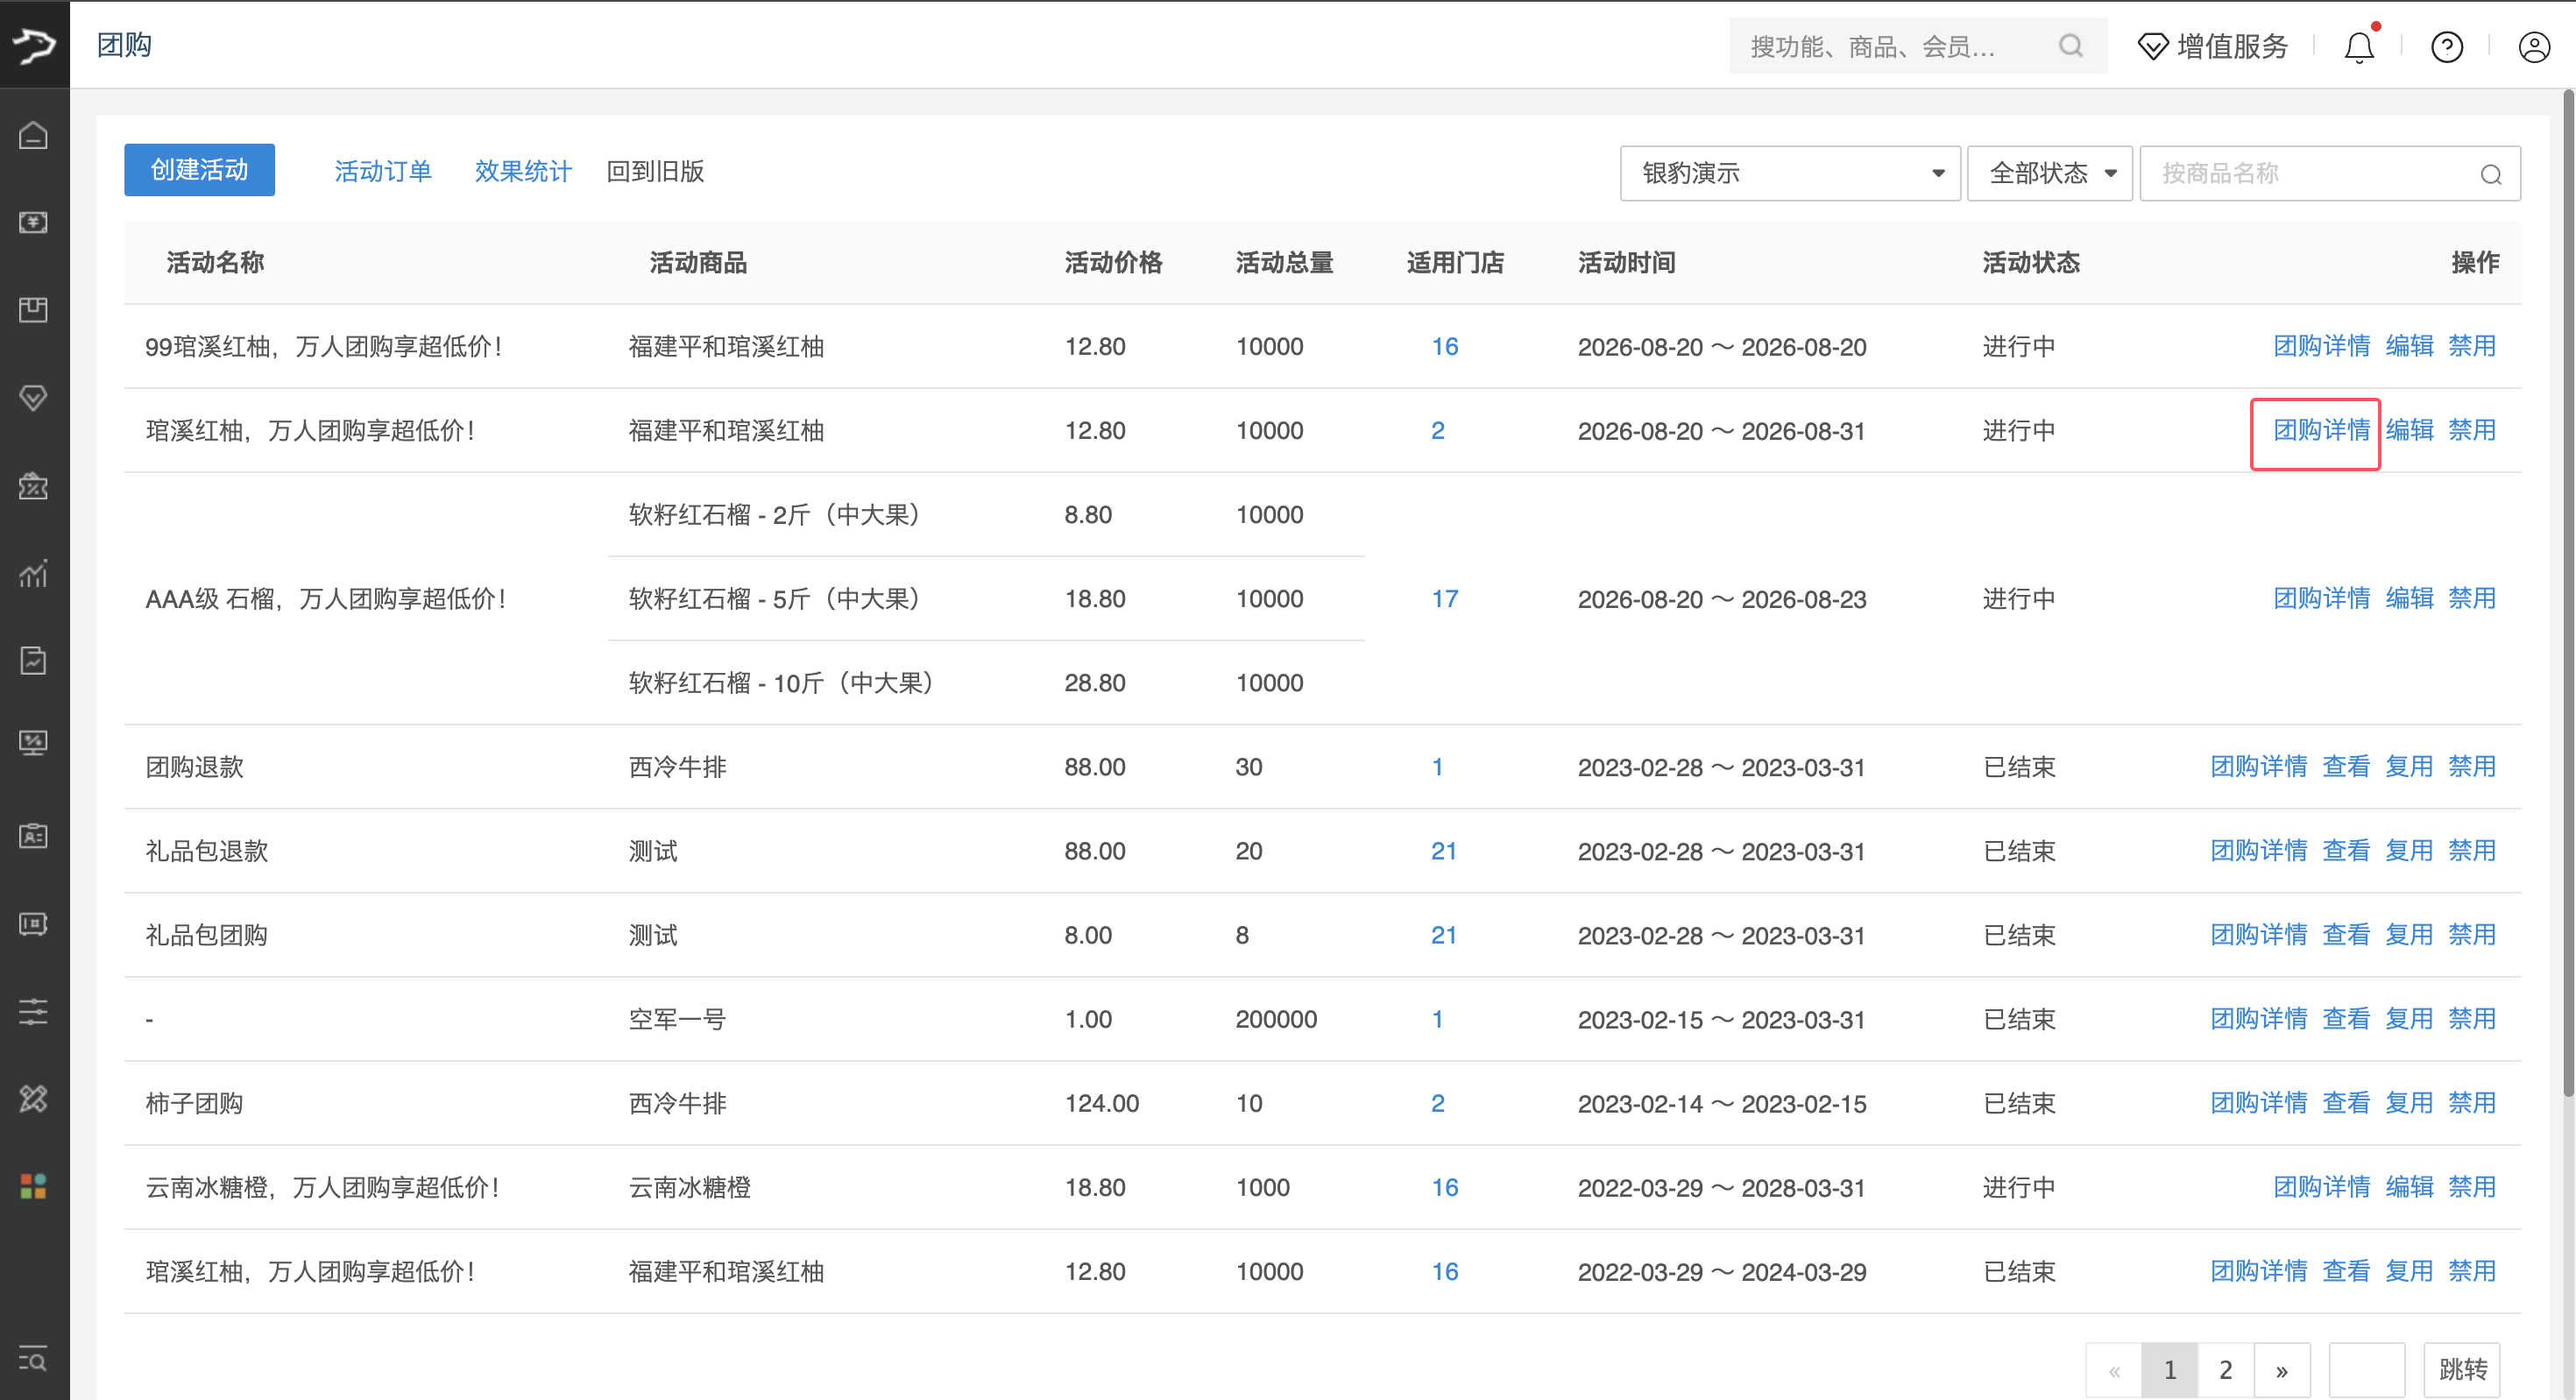The image size is (2576, 1400).
Task: Click 编辑 for 99琯溪红柚 activity
Action: tap(2410, 346)
